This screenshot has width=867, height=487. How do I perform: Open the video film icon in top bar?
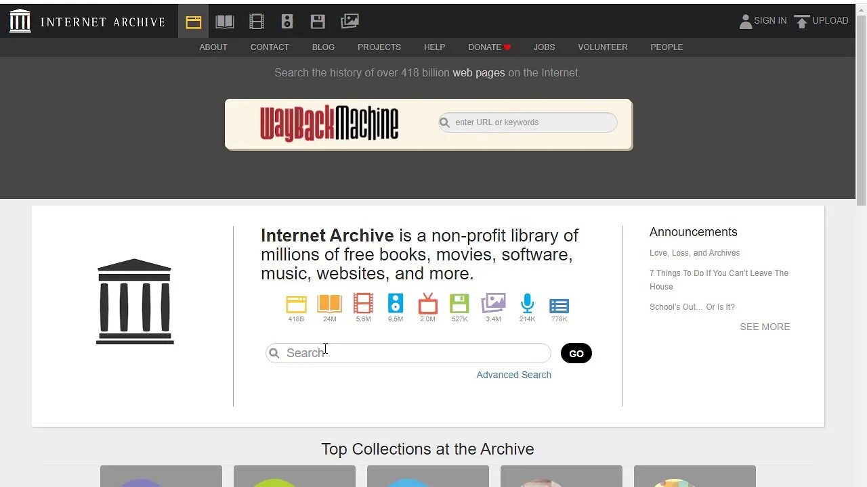[257, 22]
